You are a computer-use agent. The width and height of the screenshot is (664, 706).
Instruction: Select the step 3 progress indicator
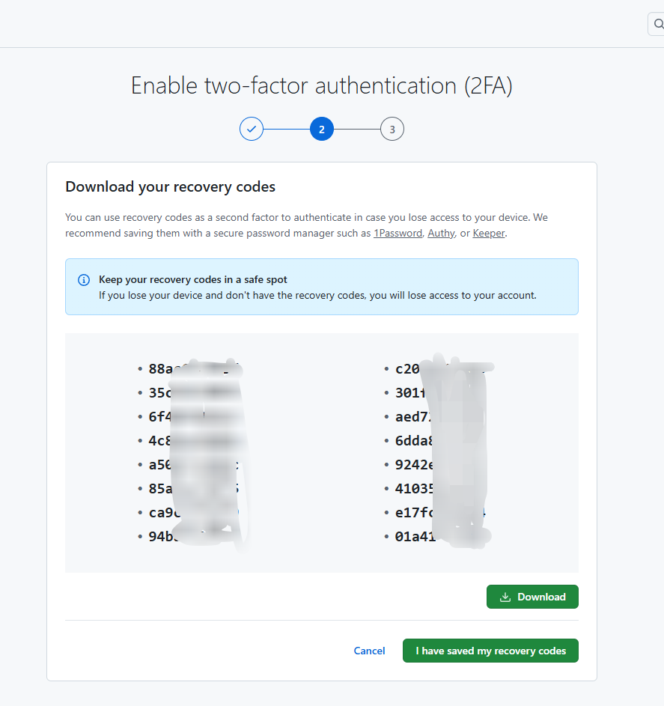(392, 129)
